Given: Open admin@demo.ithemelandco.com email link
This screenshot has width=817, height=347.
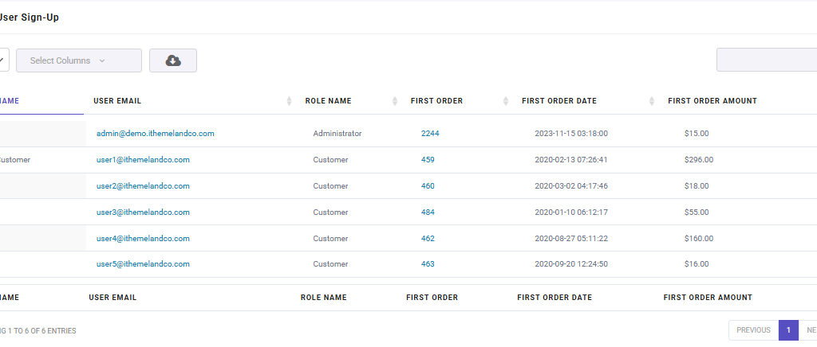Looking at the screenshot, I should pyautogui.click(x=156, y=134).
